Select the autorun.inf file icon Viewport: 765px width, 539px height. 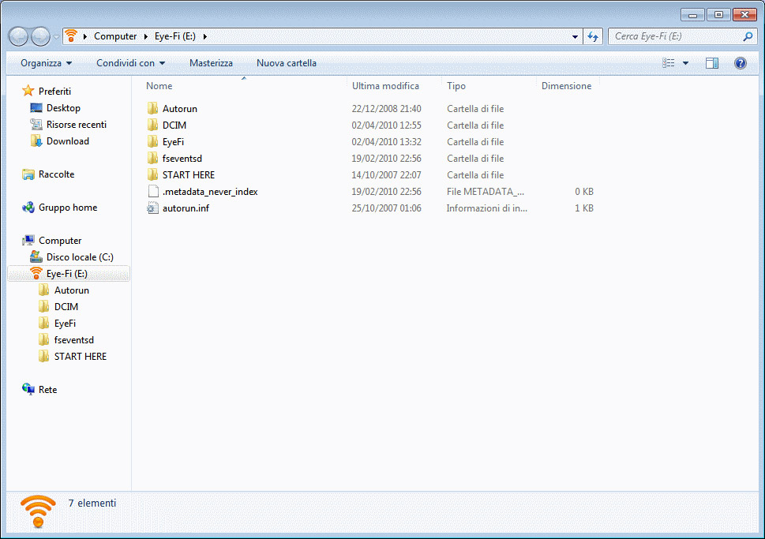tap(152, 208)
